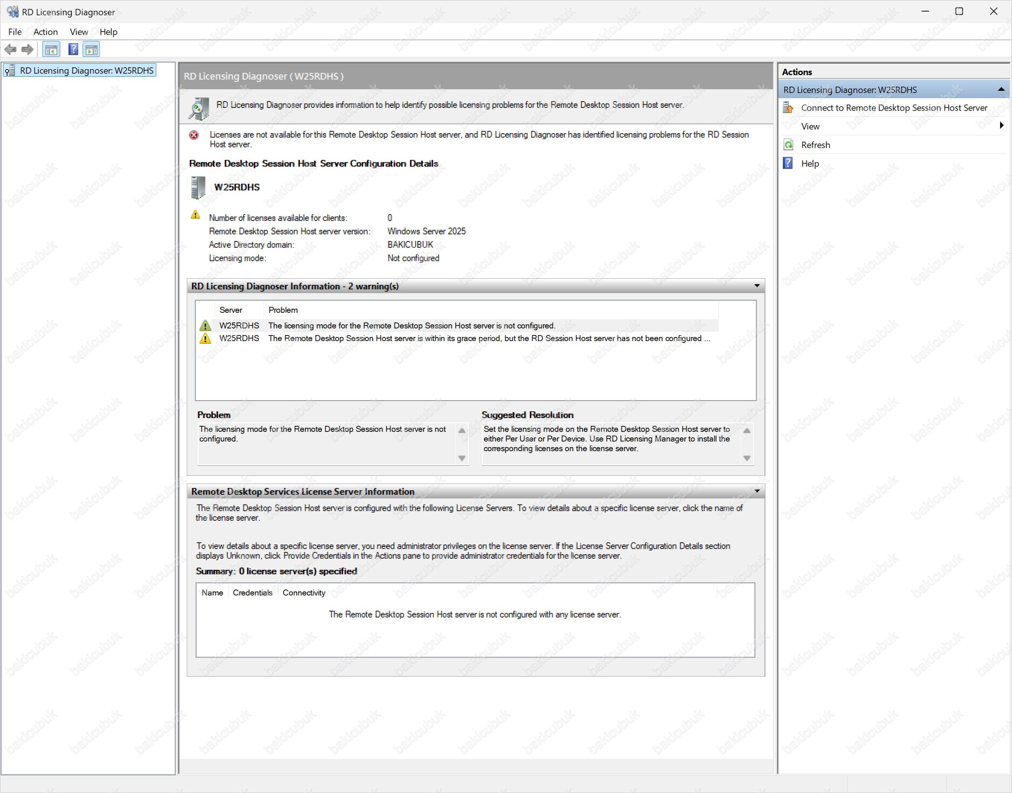The height and width of the screenshot is (793, 1012).
Task: Toggle Show/Hide Console Tree toolbar icon
Action: (x=51, y=49)
